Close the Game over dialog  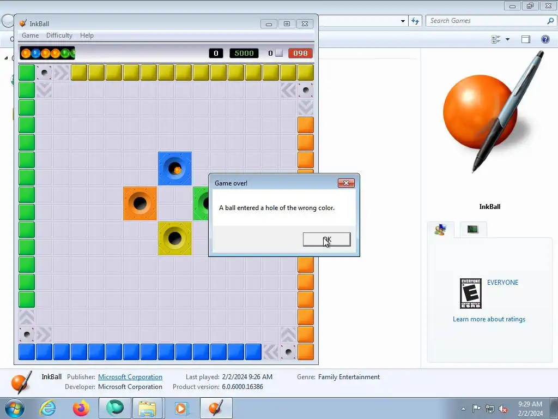click(x=346, y=183)
